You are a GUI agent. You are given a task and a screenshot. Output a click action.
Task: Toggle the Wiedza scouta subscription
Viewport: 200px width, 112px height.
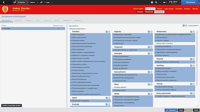pyautogui.click(x=175, y=74)
